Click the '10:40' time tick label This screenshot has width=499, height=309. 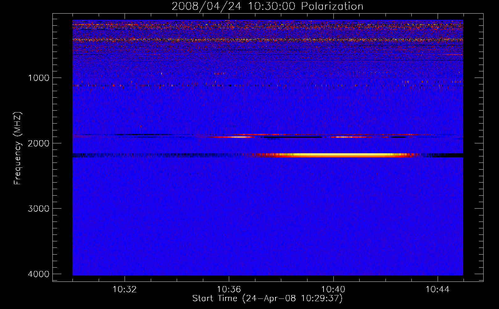(333, 290)
